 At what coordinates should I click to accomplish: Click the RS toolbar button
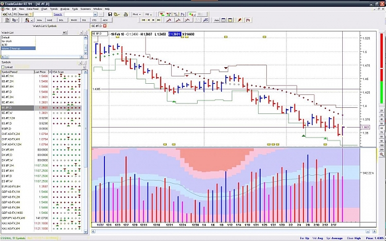point(15,15)
